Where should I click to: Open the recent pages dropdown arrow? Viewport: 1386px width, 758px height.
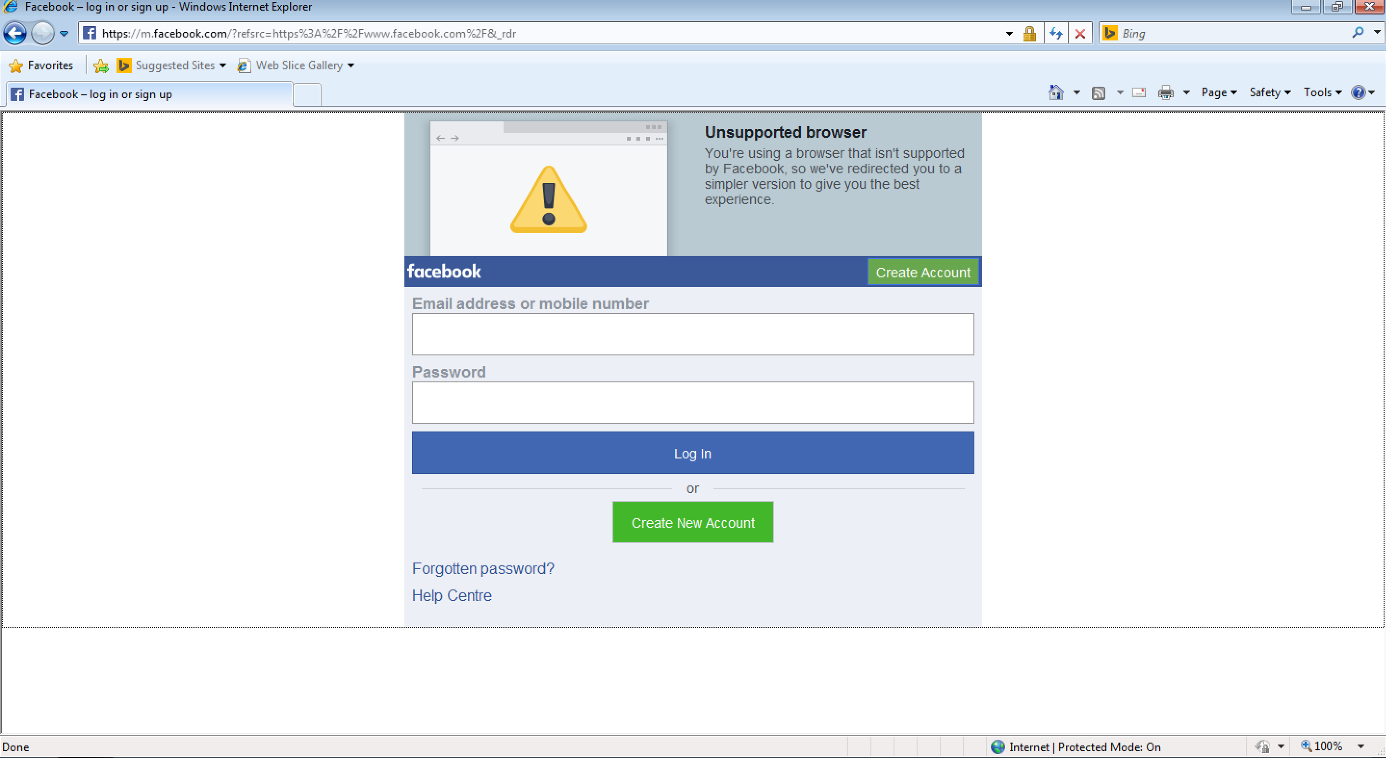[64, 33]
